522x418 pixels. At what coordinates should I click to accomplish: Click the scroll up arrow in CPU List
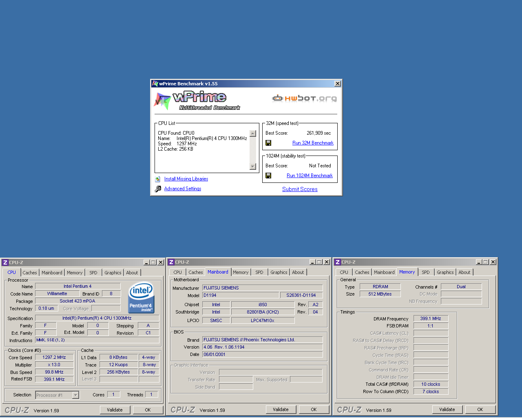(x=253, y=133)
